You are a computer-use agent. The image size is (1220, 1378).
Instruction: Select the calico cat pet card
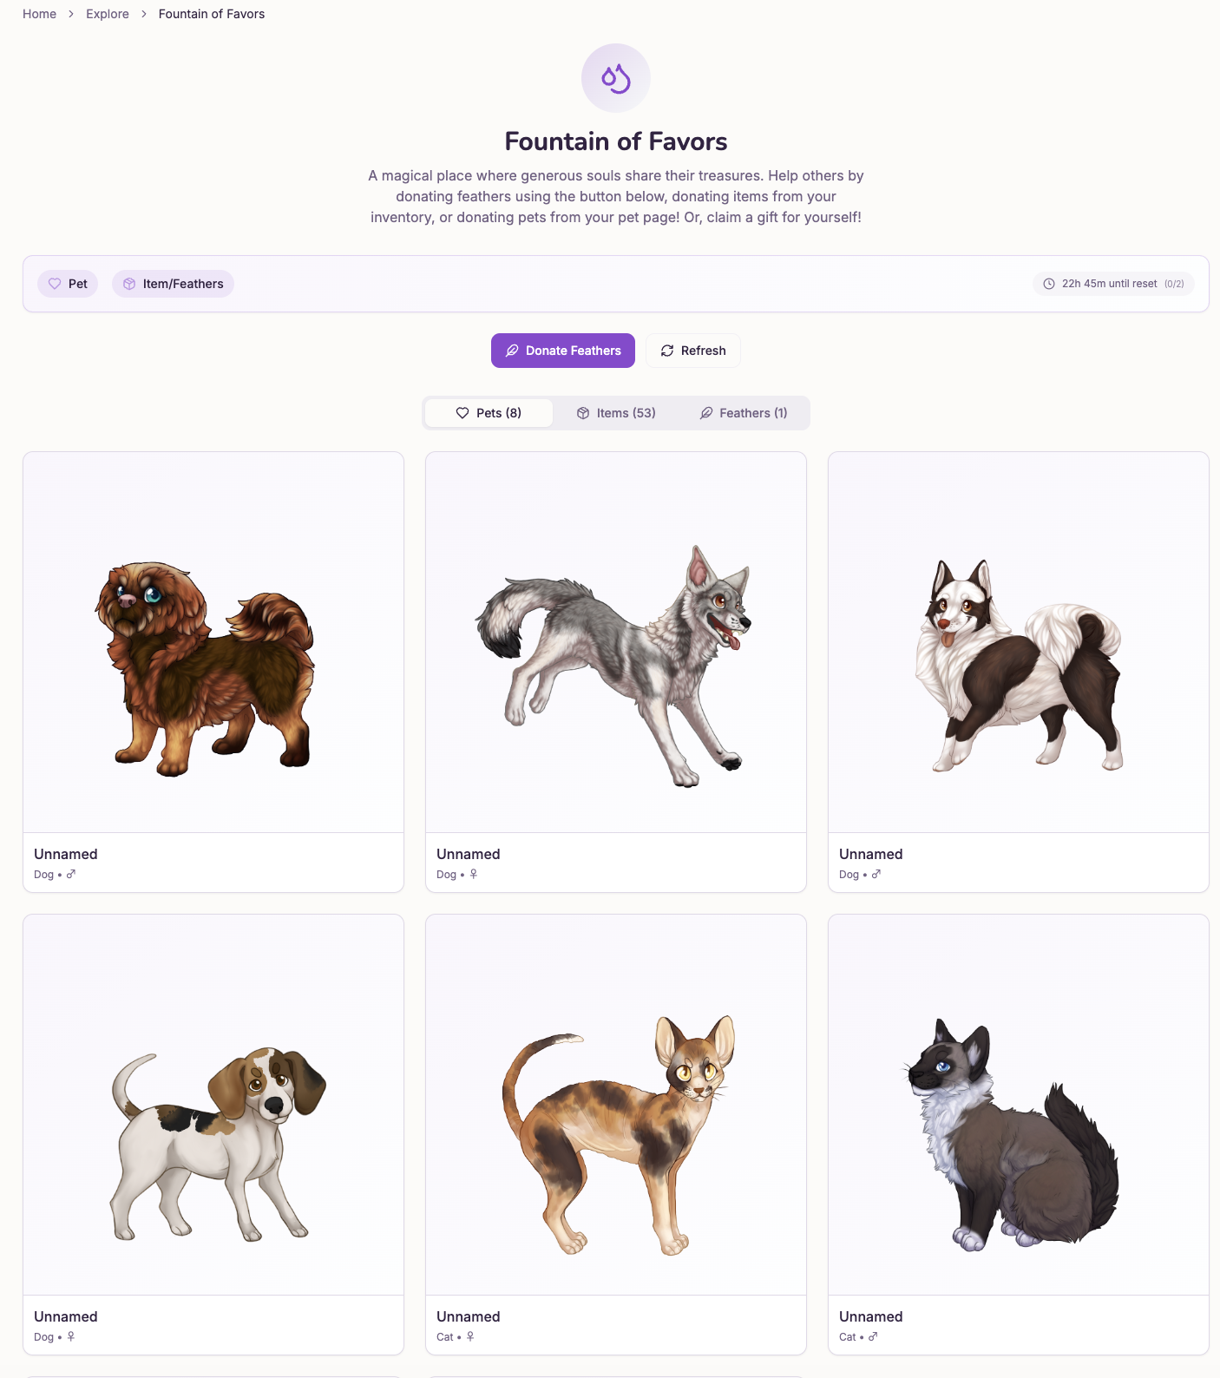pos(616,1134)
